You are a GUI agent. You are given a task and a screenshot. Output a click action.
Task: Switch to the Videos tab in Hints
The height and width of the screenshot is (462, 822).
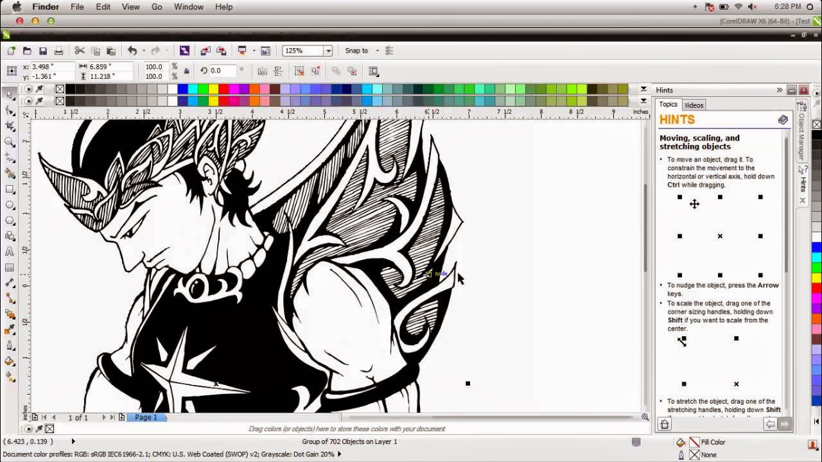[694, 105]
